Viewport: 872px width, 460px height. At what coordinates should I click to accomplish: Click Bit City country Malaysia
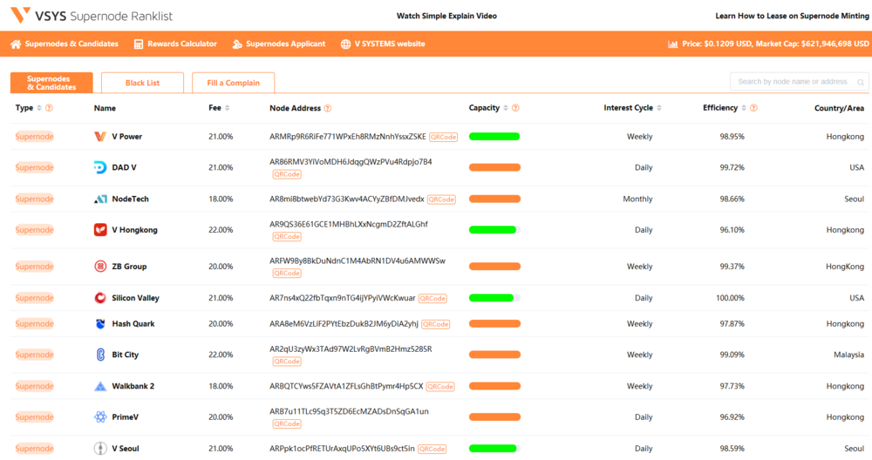point(848,355)
